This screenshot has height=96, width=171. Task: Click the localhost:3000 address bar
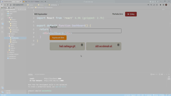(20, 5)
